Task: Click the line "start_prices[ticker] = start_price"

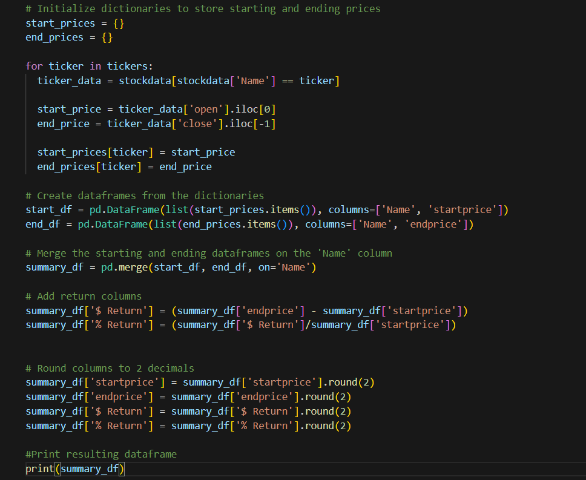Action: point(136,153)
